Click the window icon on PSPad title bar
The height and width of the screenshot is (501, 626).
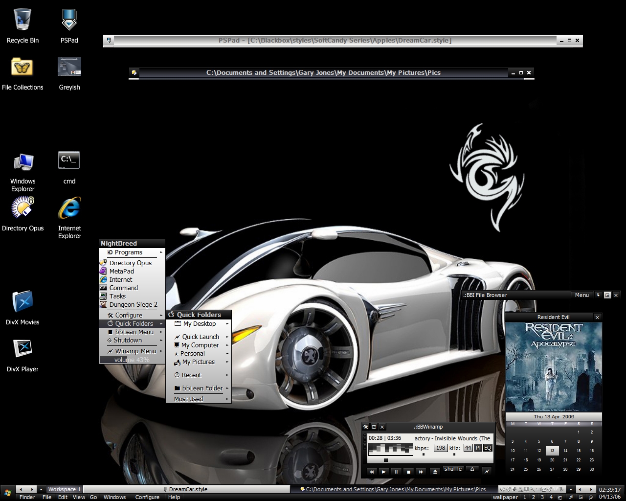(x=109, y=40)
